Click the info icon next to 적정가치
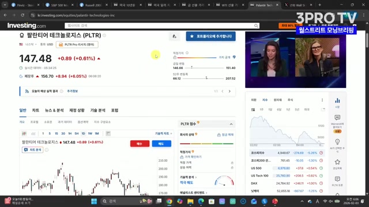Viewport: 369px width, 207px height. 187,53
